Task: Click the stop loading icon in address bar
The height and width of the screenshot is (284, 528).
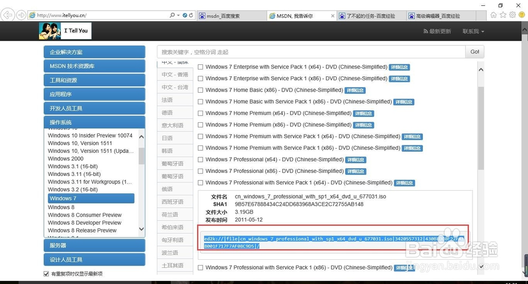Action: [185, 15]
